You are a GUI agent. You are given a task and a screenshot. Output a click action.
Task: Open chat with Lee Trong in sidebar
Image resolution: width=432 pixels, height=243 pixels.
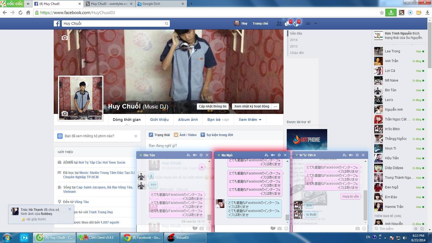click(x=399, y=51)
